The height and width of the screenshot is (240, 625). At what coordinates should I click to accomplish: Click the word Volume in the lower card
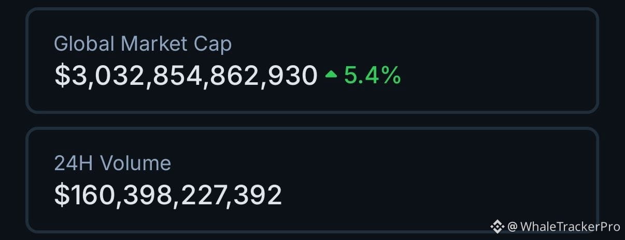tap(136, 163)
